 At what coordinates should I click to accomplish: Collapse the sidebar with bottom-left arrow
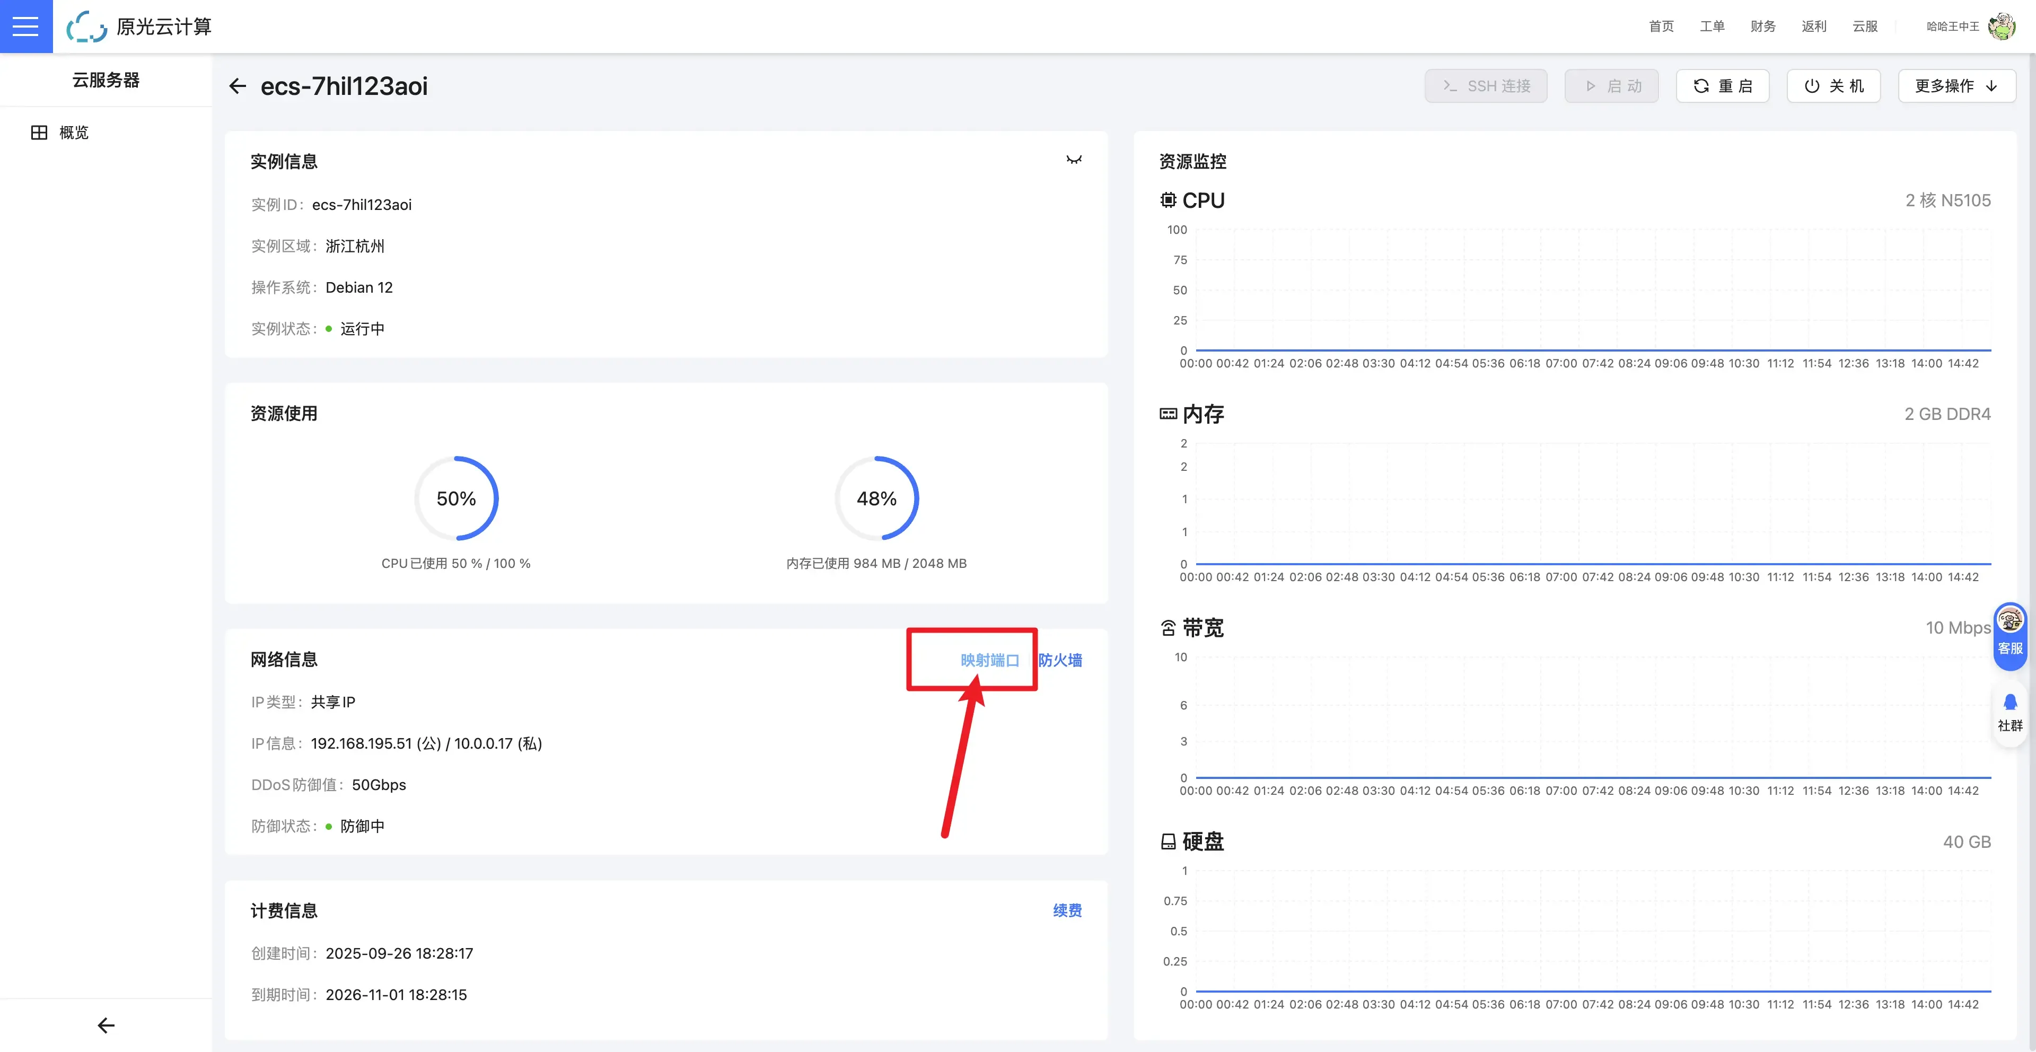click(106, 1025)
